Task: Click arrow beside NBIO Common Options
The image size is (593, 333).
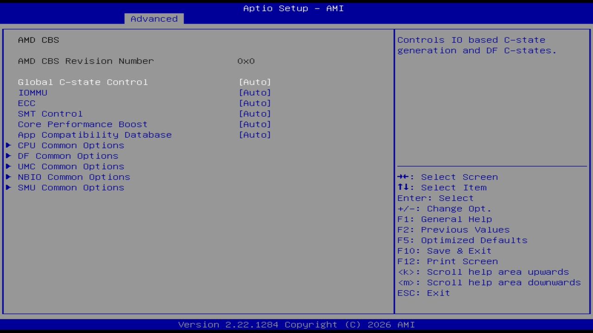Action: 8,177
